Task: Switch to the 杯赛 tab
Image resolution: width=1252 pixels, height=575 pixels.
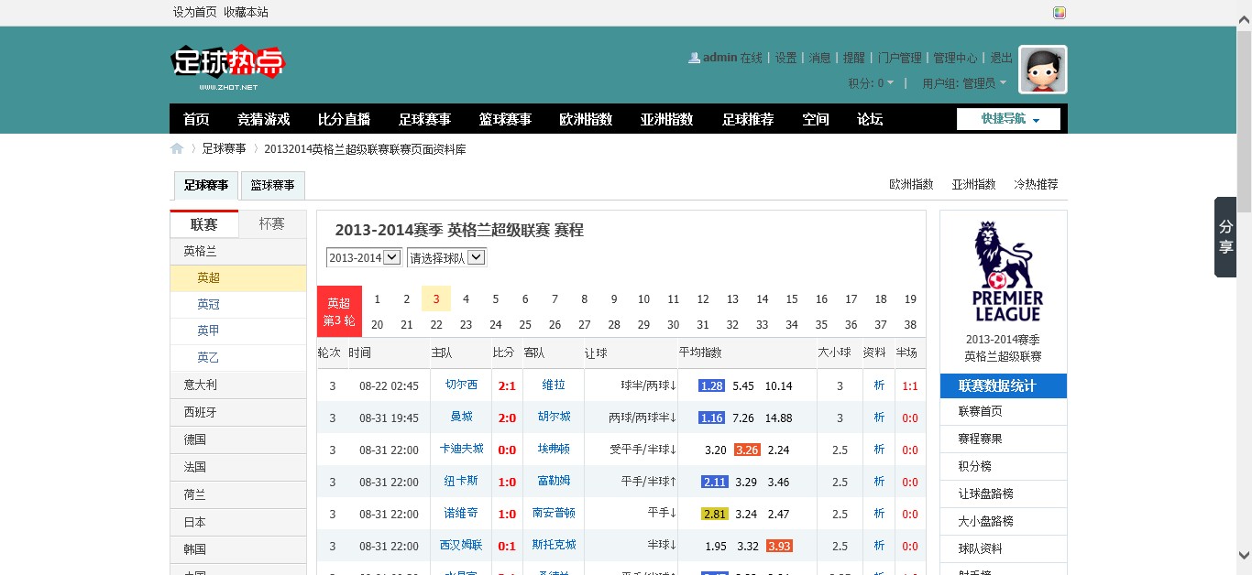Action: pyautogui.click(x=272, y=224)
